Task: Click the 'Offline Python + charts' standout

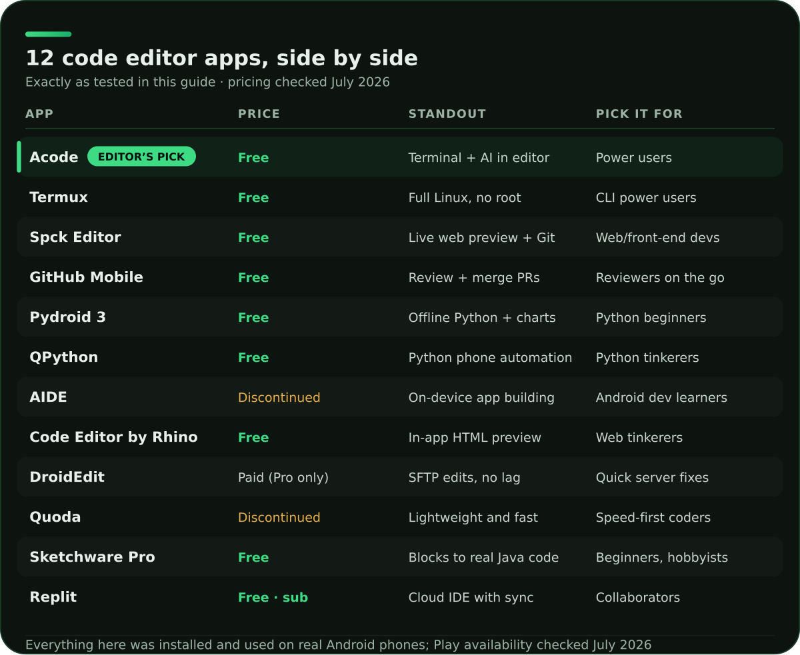Action: [482, 318]
